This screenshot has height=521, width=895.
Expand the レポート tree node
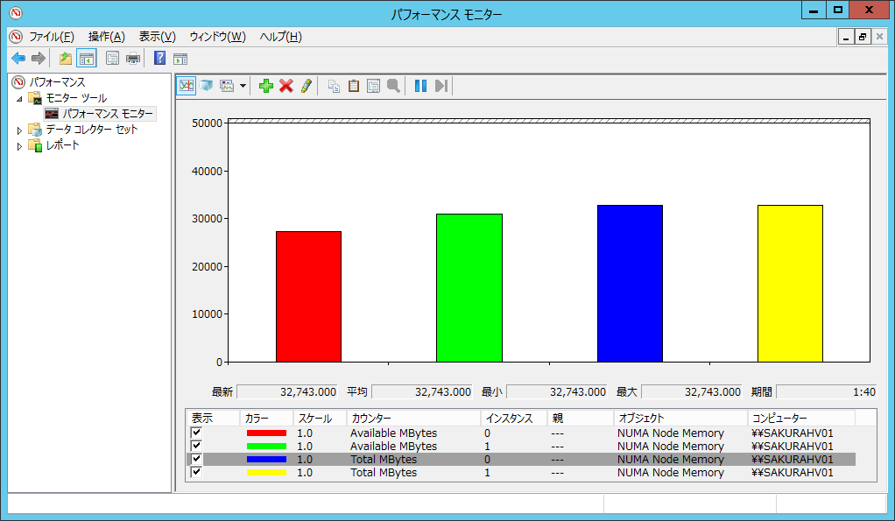[20, 146]
